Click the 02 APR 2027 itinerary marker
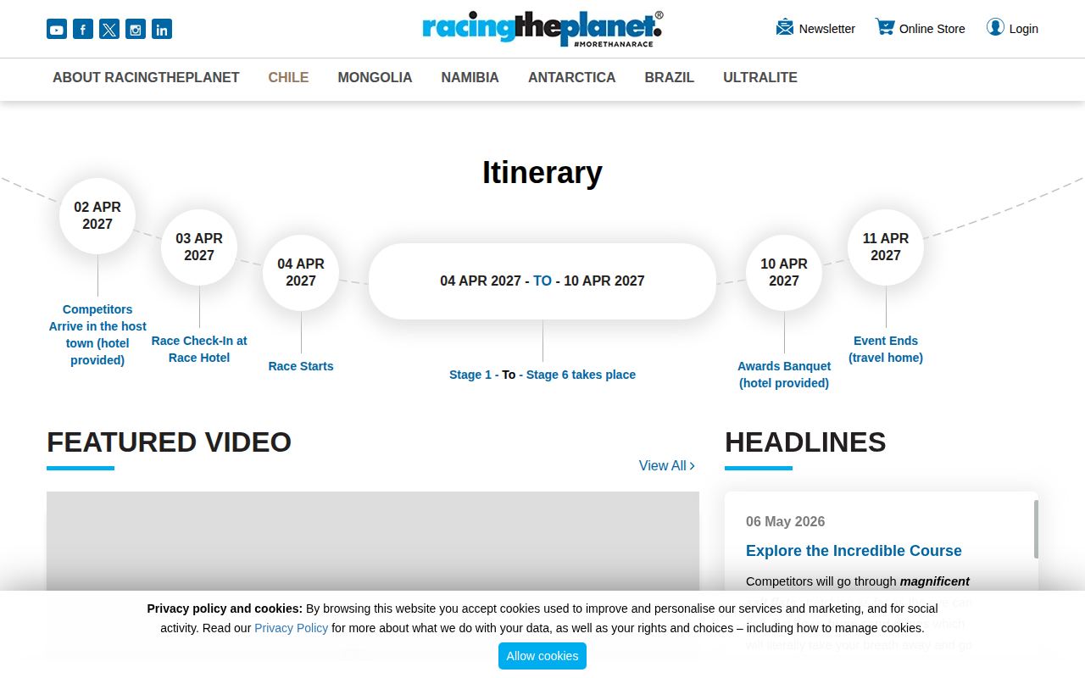The width and height of the screenshot is (1085, 678). tap(97, 215)
